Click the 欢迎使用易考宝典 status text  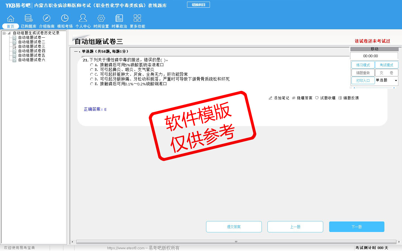coord(19,248)
